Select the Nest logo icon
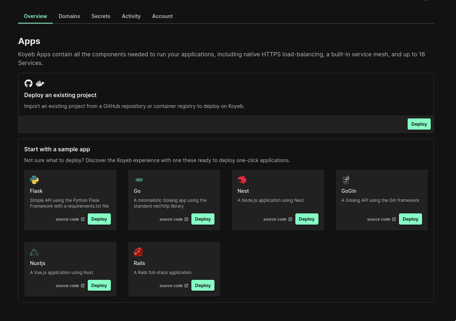The width and height of the screenshot is (456, 321). coord(242,180)
